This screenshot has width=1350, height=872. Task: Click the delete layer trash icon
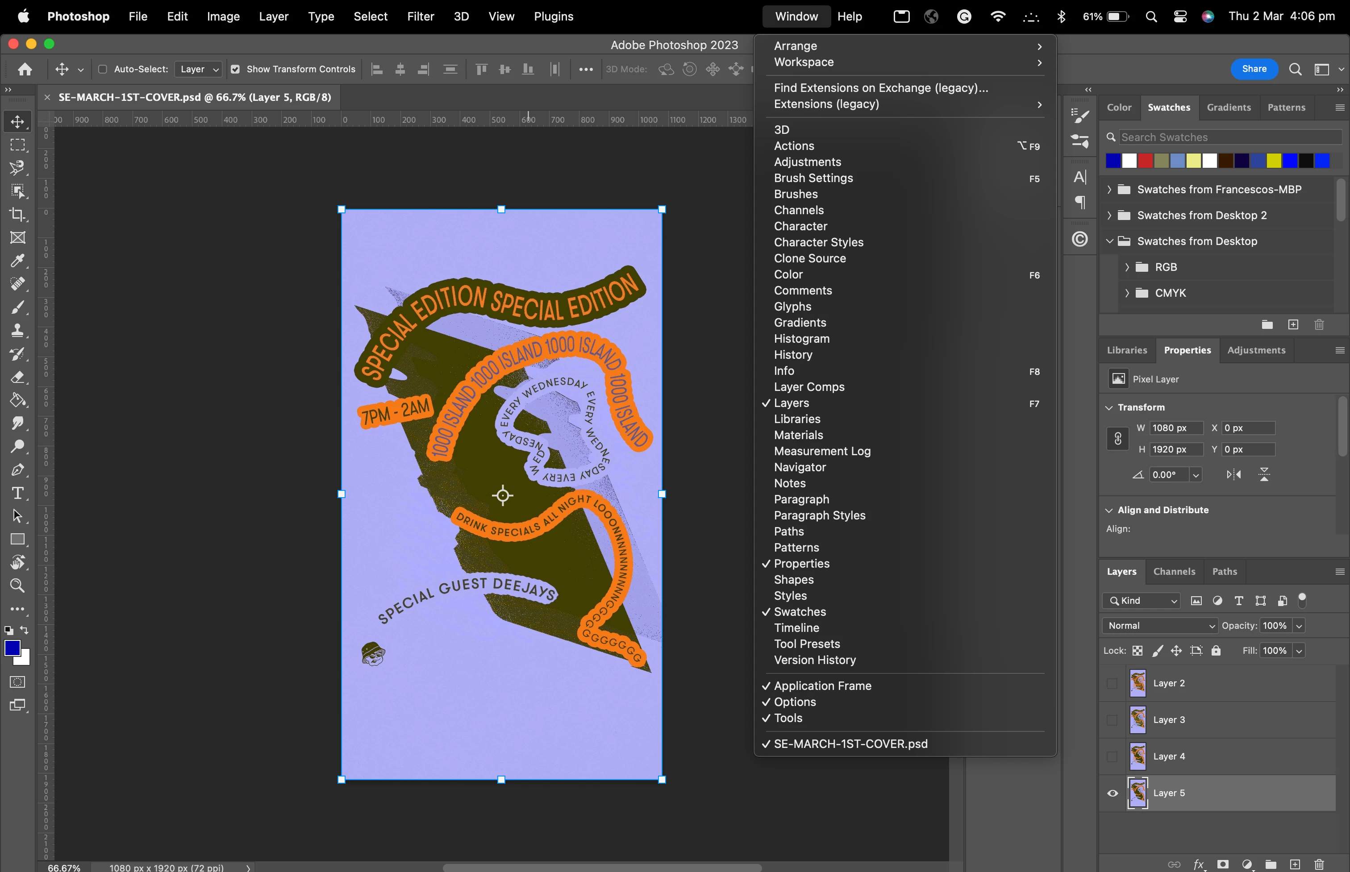1319,864
